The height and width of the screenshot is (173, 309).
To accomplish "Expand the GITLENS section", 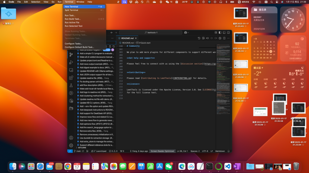I will (x=82, y=148).
